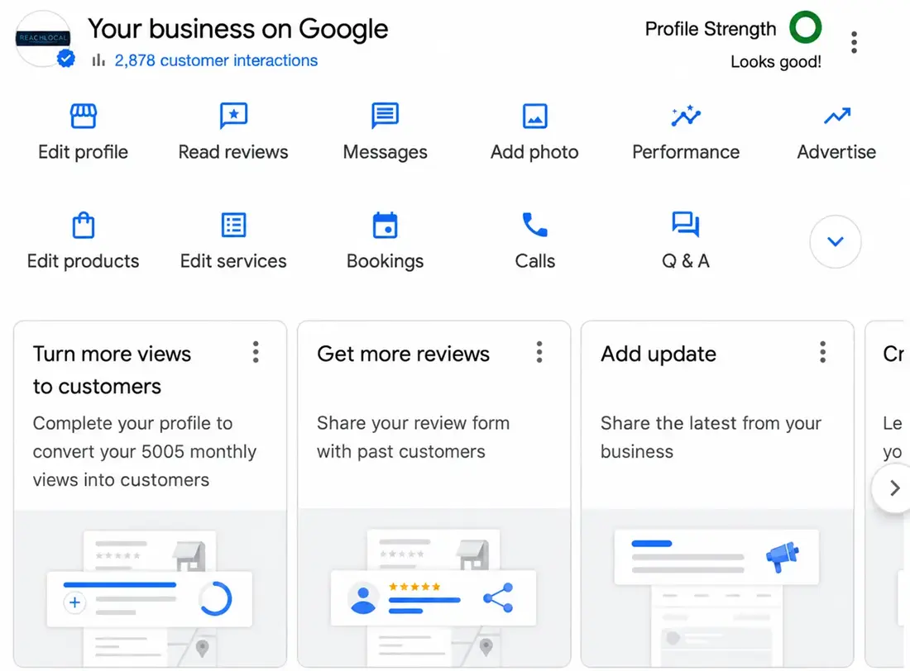Select the blue verified badge on the logo
Image resolution: width=910 pixels, height=671 pixels.
coord(65,59)
